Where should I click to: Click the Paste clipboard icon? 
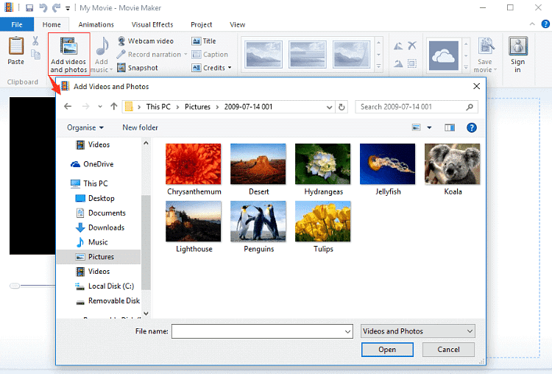(16, 46)
